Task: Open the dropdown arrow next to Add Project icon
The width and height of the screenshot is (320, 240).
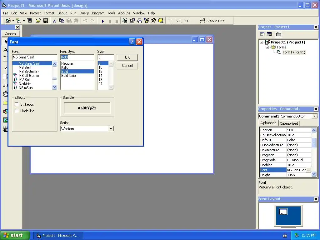Action: [13, 21]
